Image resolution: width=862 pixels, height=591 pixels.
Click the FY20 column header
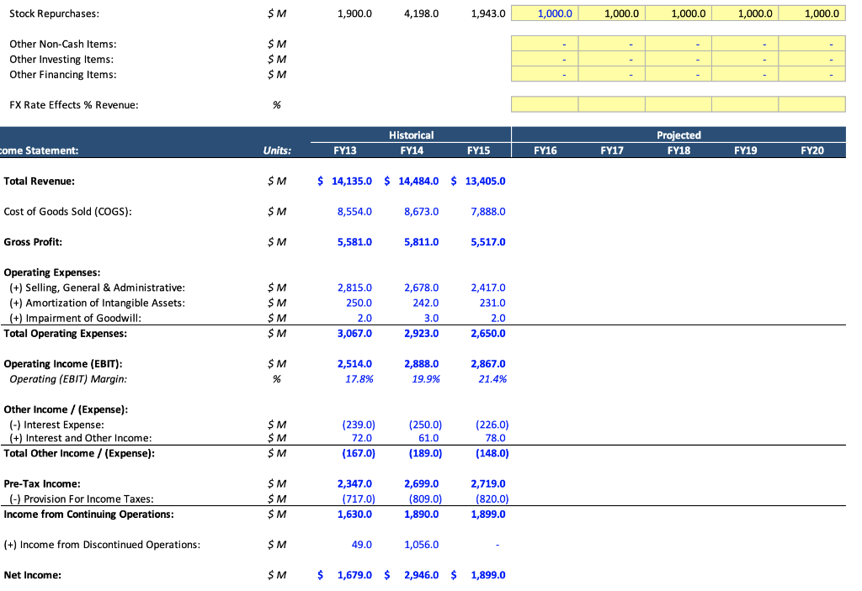coord(810,150)
